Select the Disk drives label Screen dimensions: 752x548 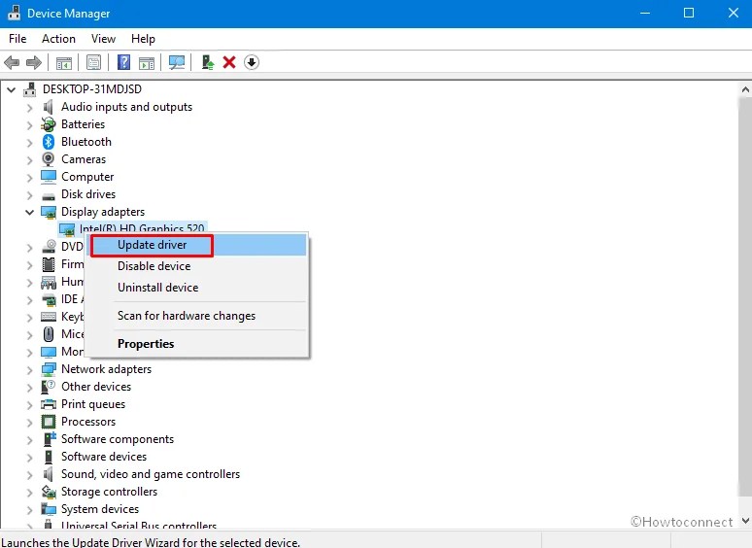tap(88, 194)
